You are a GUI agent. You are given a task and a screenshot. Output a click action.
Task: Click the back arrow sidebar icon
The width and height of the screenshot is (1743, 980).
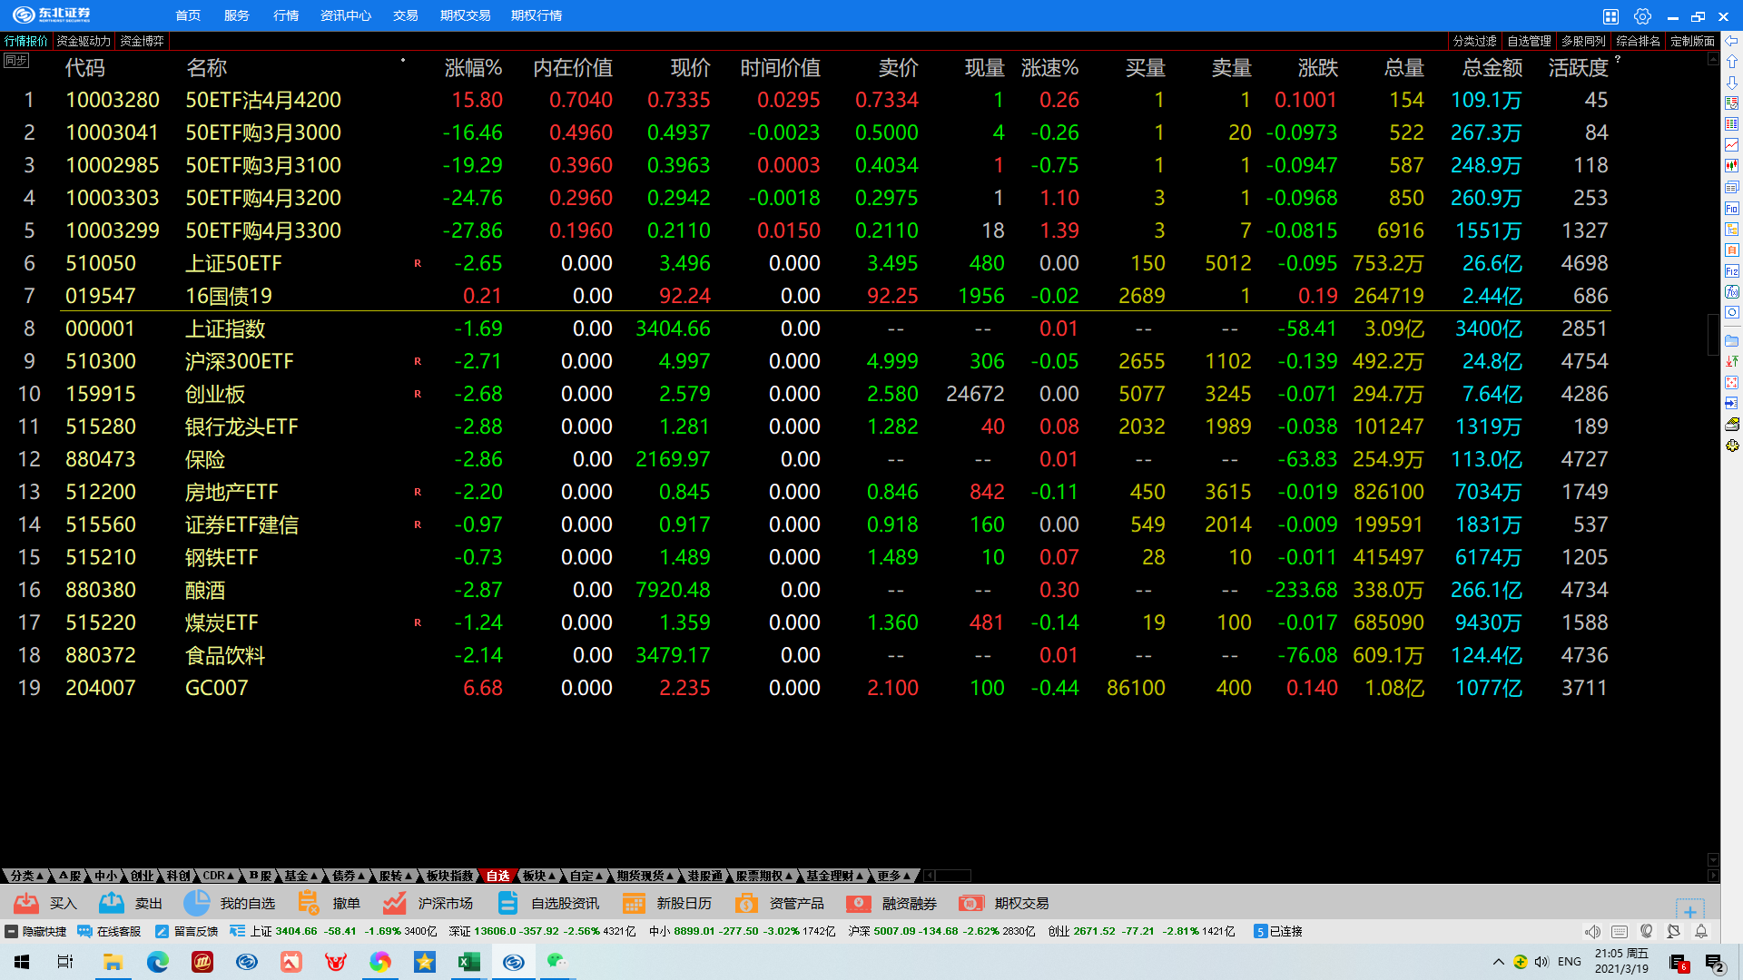click(1732, 41)
